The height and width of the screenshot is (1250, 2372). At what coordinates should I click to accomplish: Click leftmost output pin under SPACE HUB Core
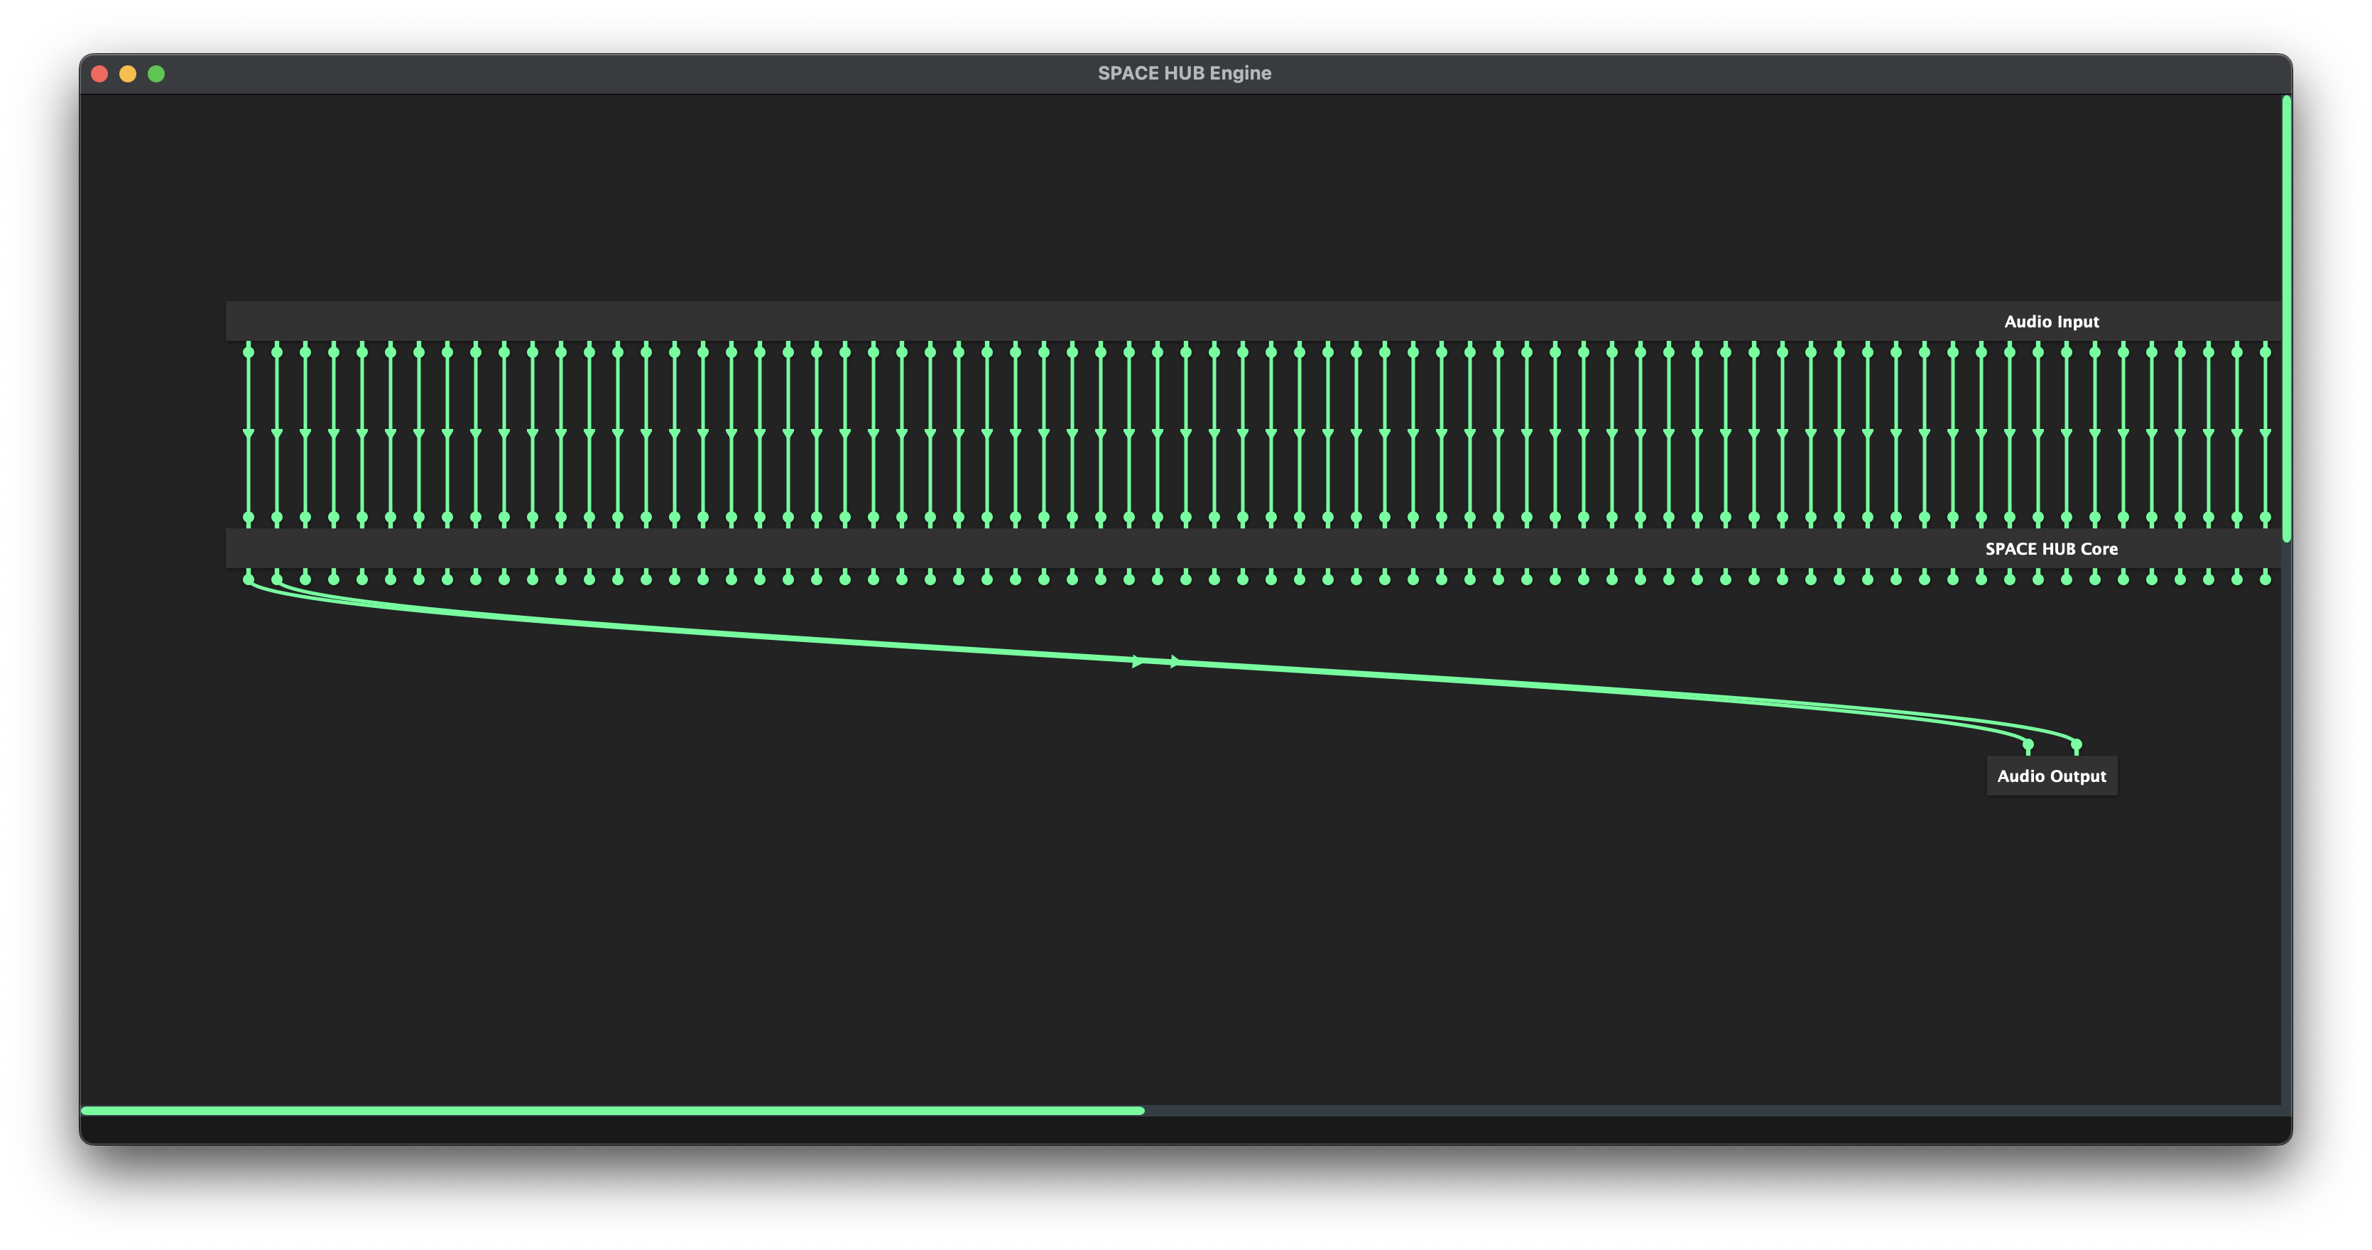click(x=249, y=579)
